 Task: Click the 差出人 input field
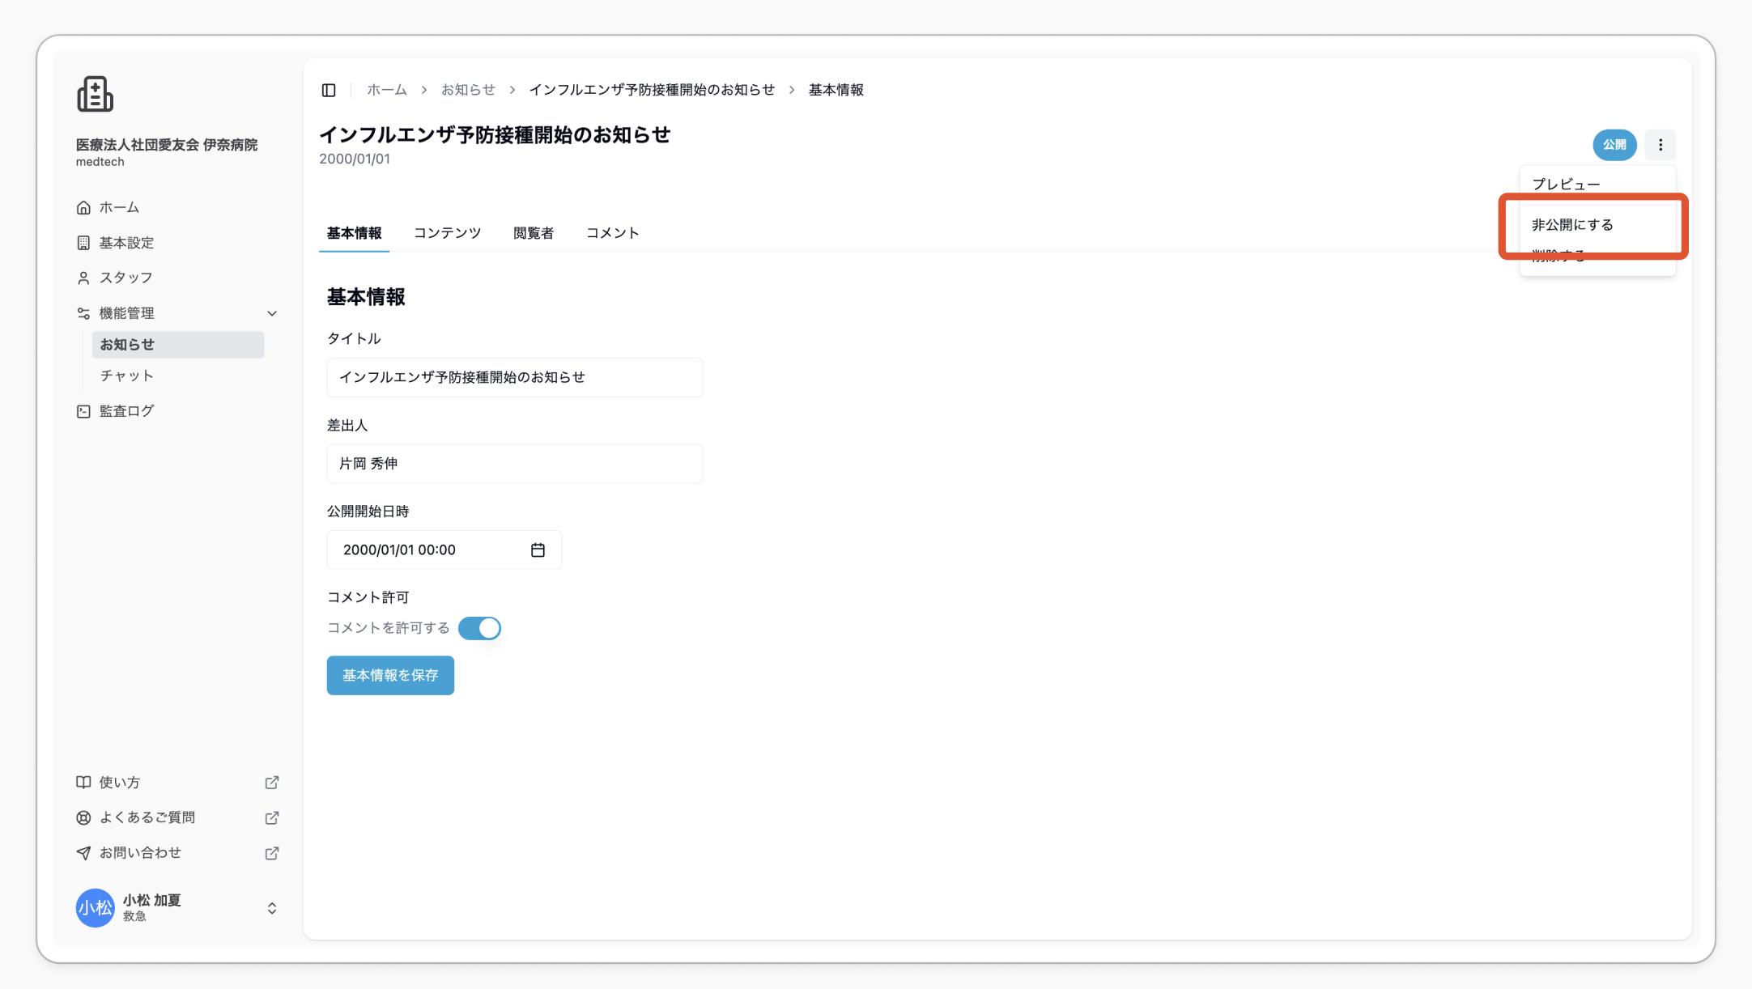(x=515, y=464)
